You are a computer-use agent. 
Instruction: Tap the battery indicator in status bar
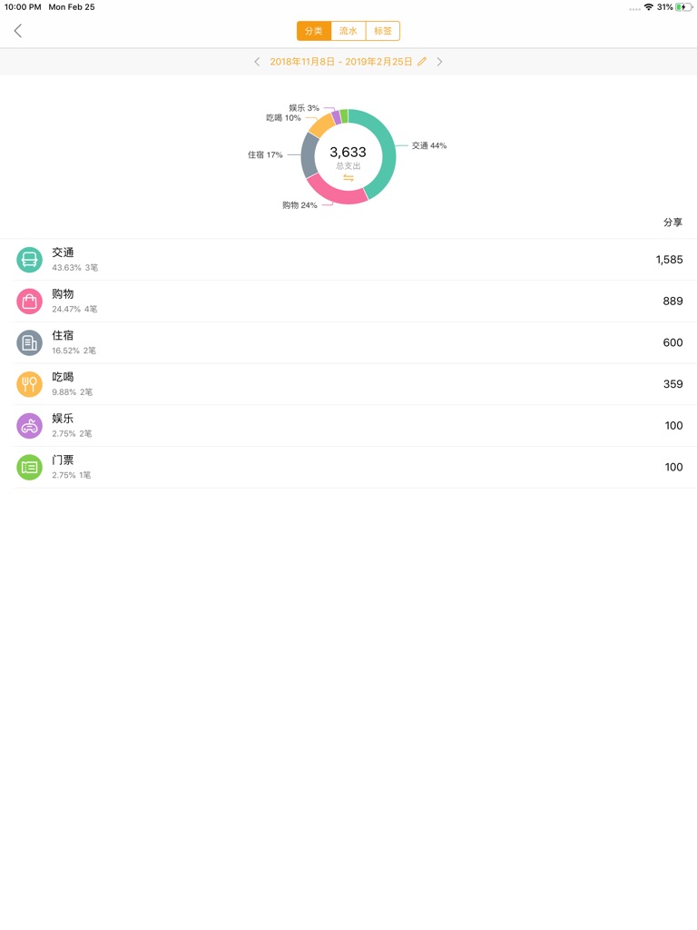(683, 7)
